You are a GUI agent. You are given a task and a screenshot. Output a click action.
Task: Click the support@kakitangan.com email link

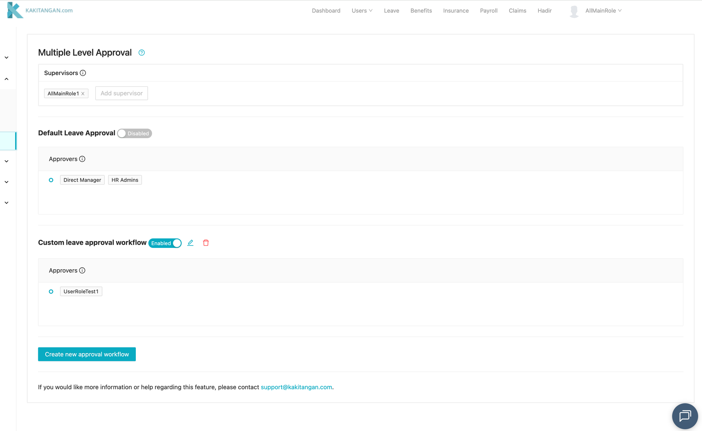296,387
